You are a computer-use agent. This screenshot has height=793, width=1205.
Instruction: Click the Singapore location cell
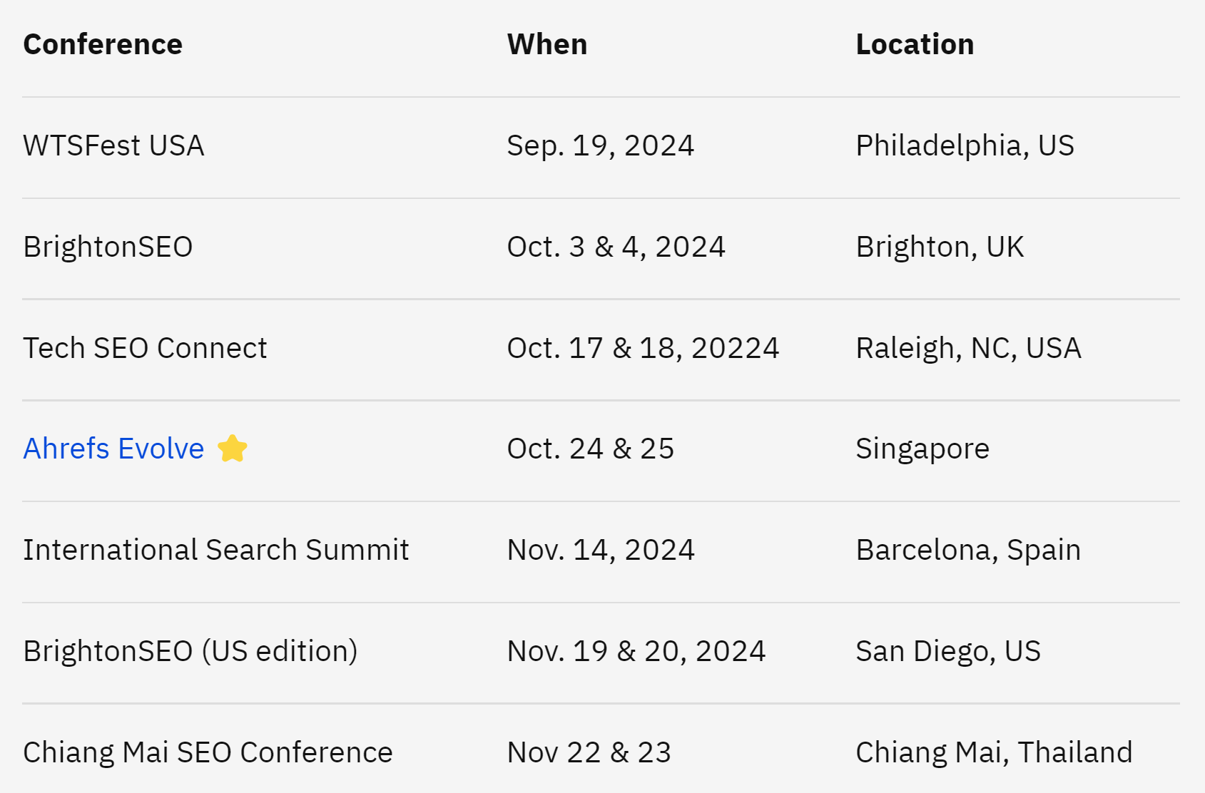point(922,449)
